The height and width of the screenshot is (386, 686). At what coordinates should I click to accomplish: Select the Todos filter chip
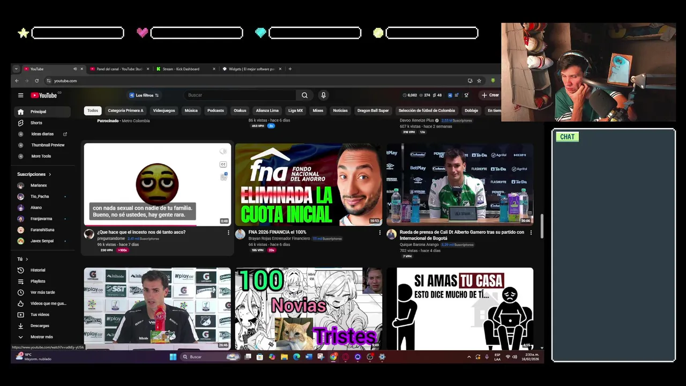(93, 110)
